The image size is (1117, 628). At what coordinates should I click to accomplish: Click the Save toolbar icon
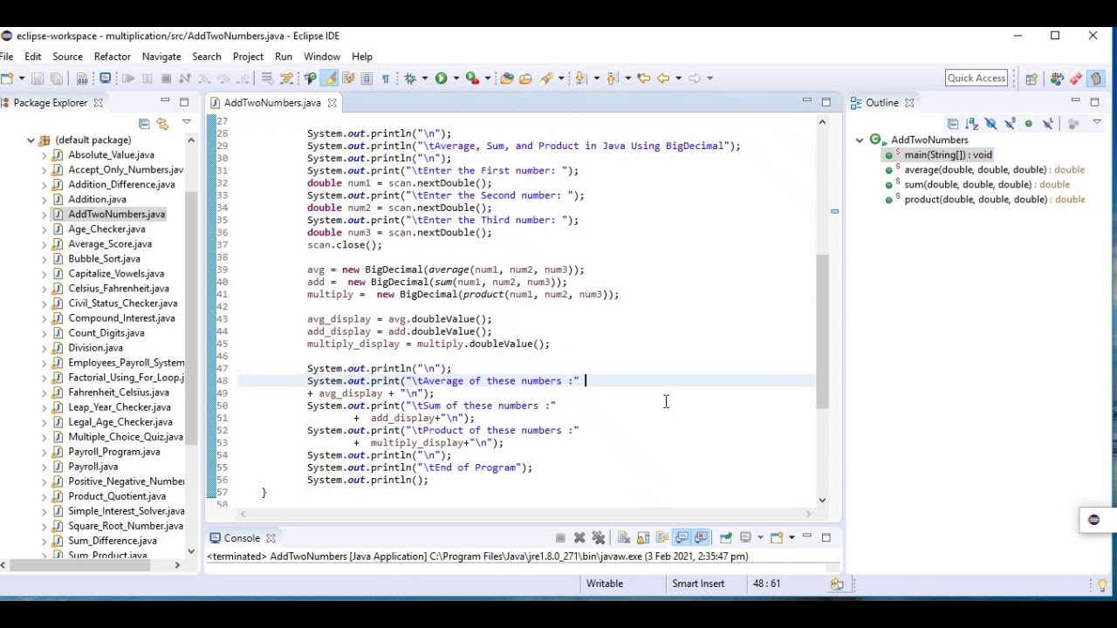tap(38, 78)
